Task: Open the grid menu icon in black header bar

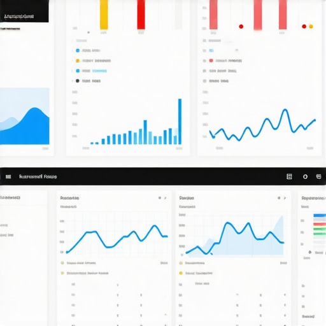Action: point(8,176)
